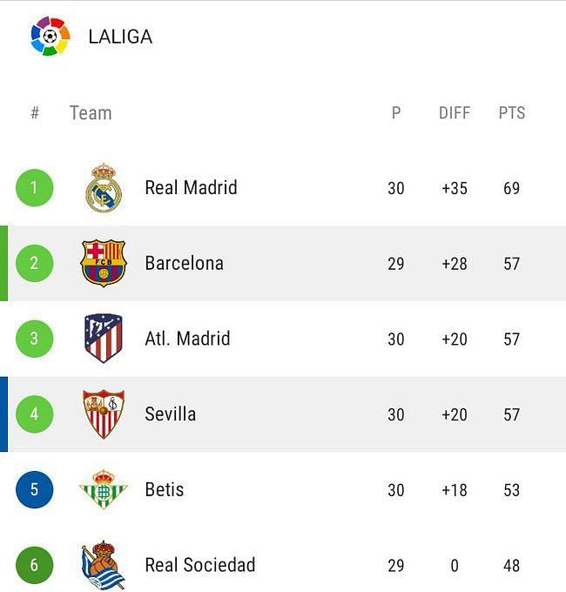Select blue position badge number 5
Screen dimensions: 566x592
pos(34,489)
